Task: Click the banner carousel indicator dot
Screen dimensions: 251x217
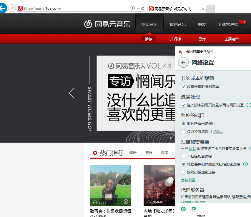Action: coord(171,138)
